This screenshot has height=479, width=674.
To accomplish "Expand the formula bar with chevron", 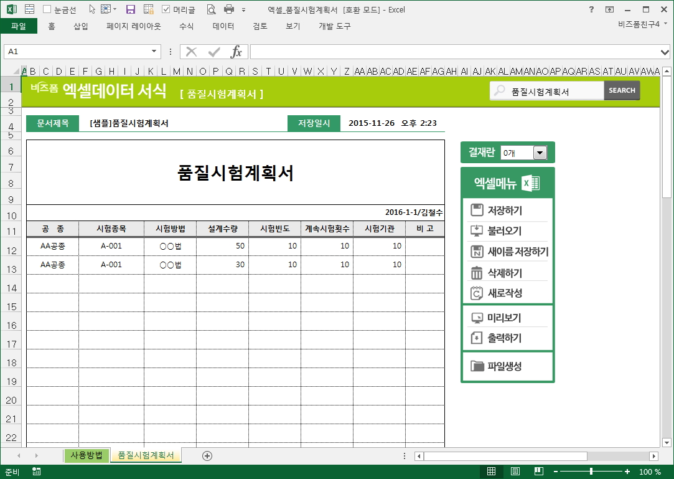I will [665, 52].
